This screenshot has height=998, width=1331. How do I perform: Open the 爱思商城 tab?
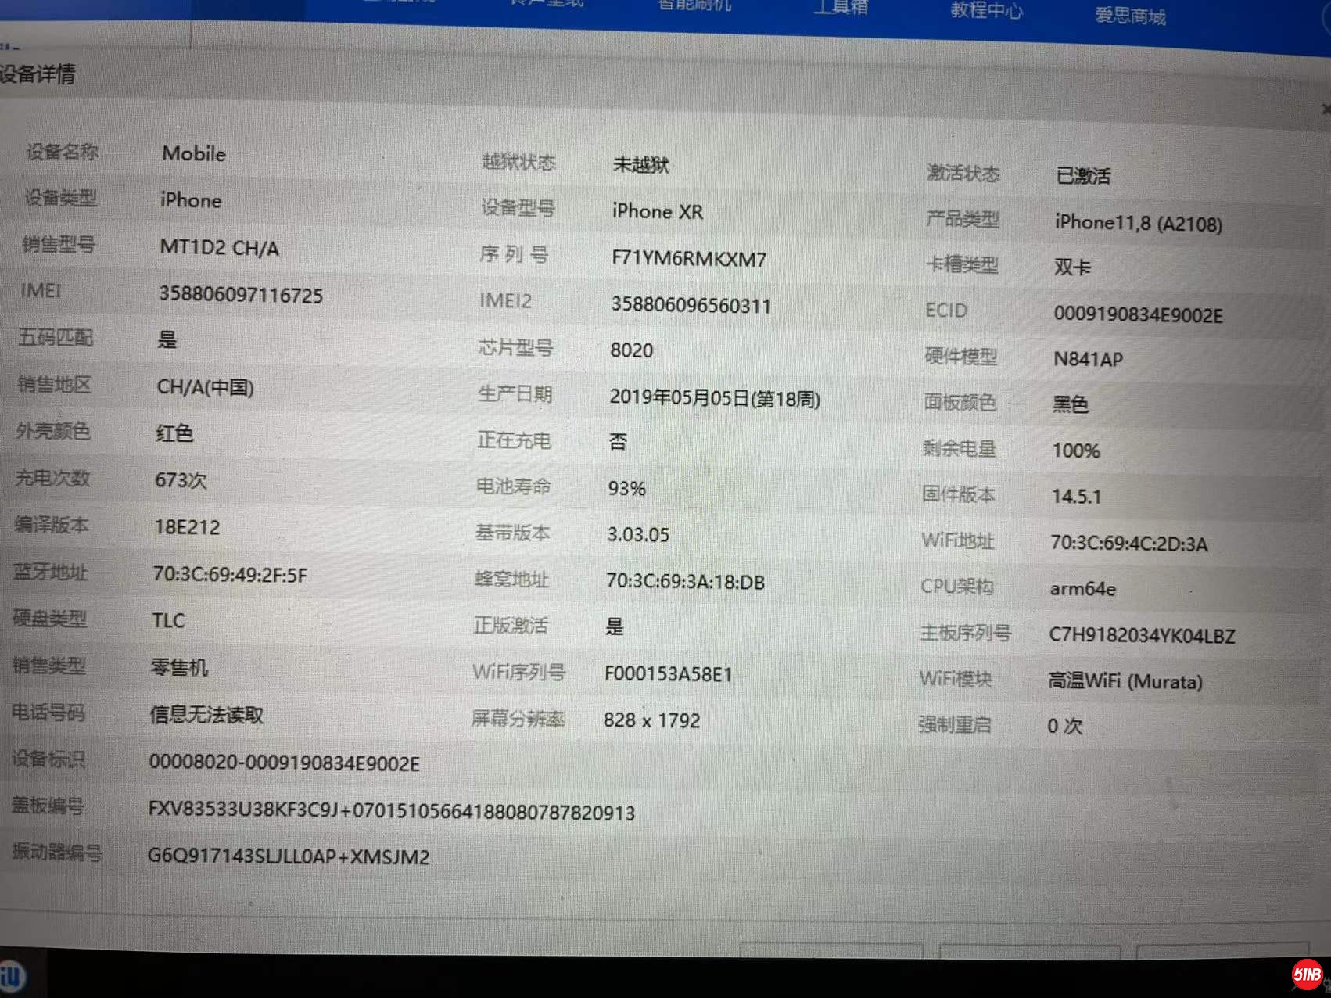(x=1130, y=16)
